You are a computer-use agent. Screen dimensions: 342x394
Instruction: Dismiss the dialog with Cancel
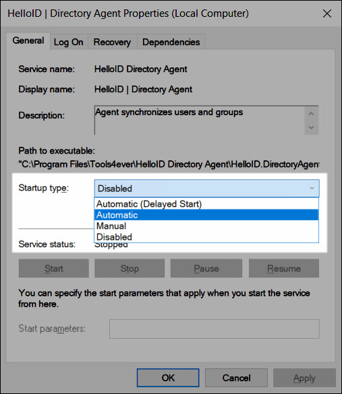click(x=236, y=378)
